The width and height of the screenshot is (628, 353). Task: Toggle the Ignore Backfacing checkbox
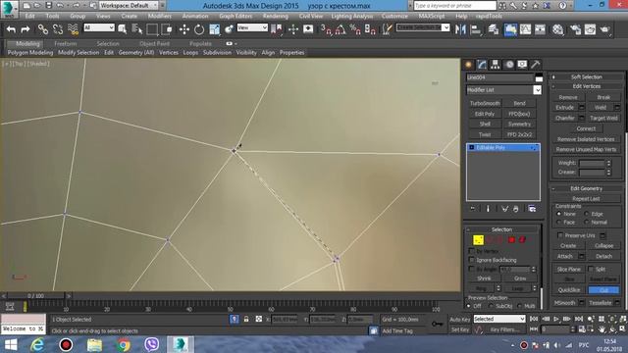point(471,260)
